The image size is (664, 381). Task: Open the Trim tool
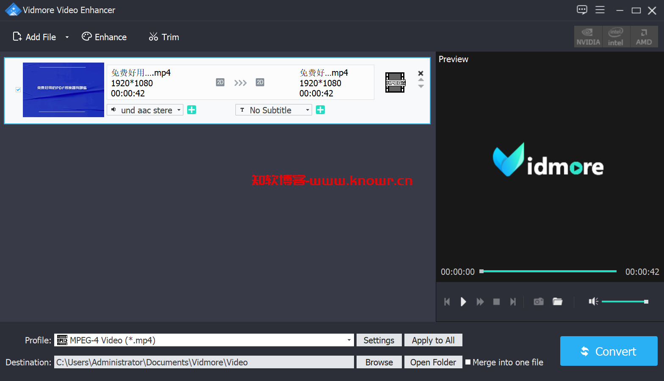(164, 37)
